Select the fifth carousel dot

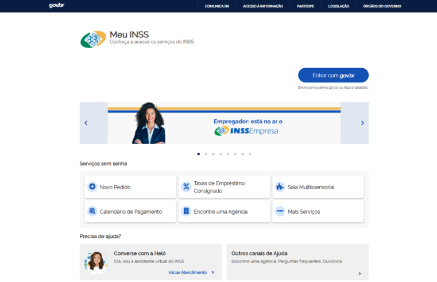point(228,154)
